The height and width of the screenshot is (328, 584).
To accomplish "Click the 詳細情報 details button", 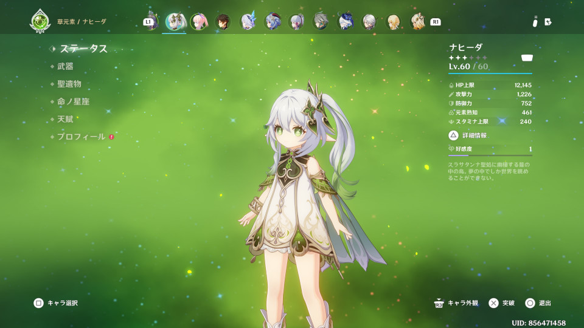I will click(468, 135).
